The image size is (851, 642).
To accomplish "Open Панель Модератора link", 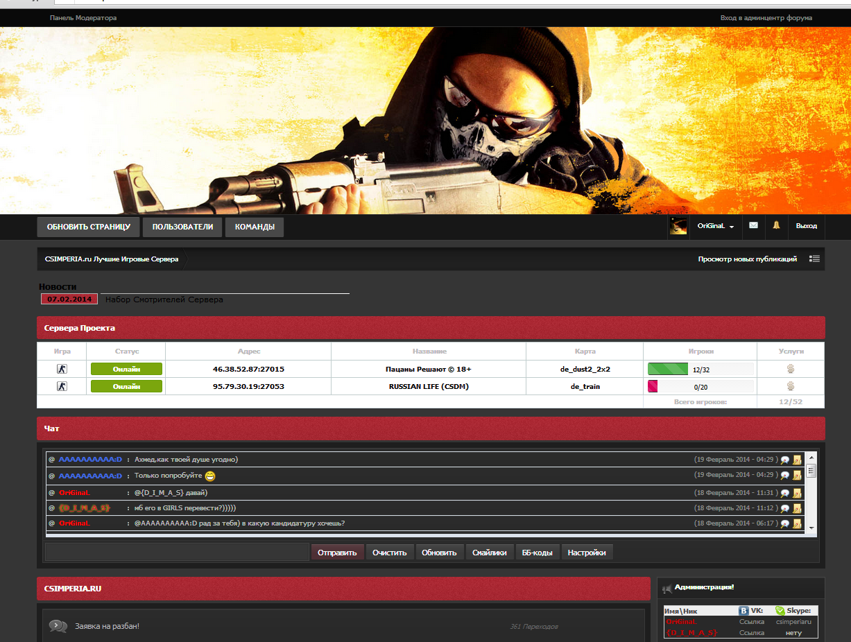I will pyautogui.click(x=83, y=18).
